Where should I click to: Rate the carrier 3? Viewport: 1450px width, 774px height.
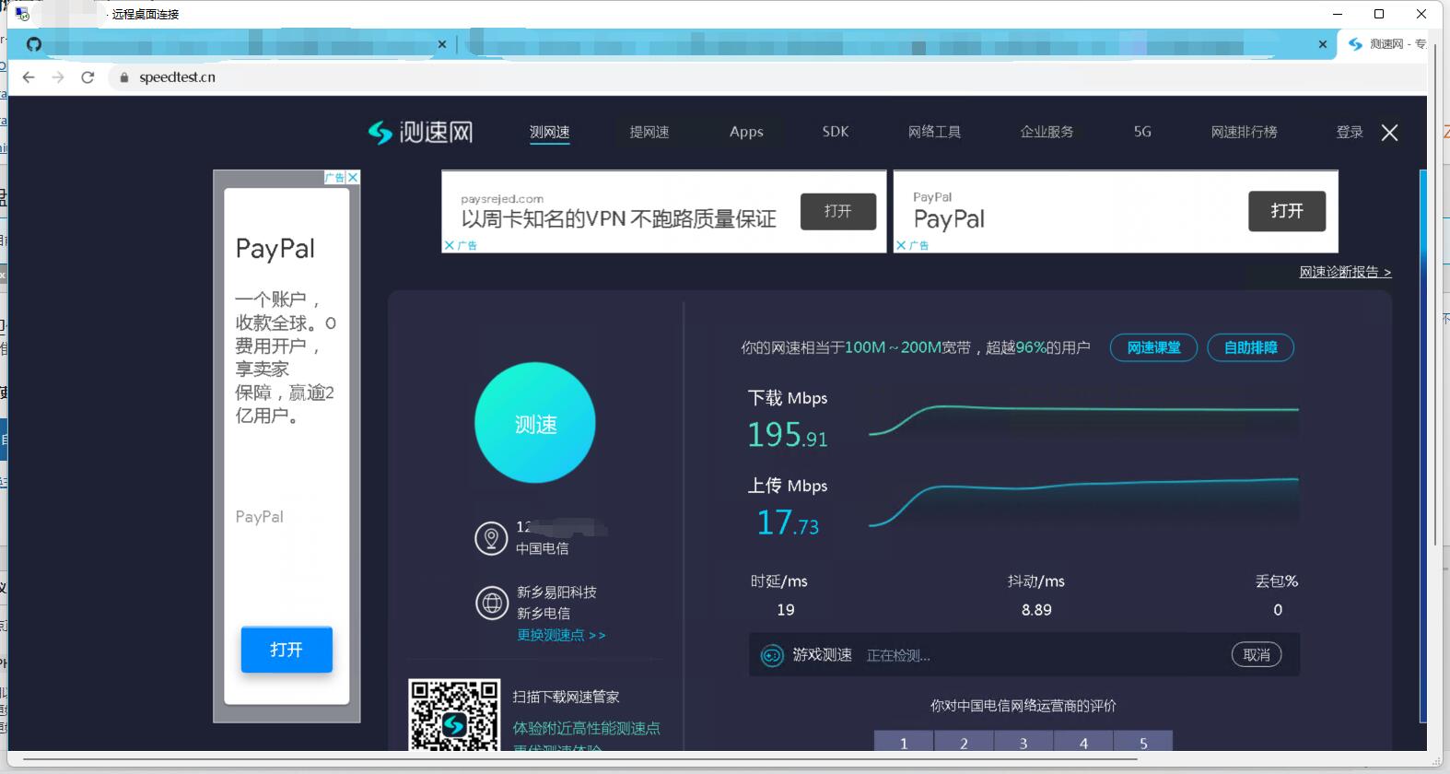[1023, 742]
